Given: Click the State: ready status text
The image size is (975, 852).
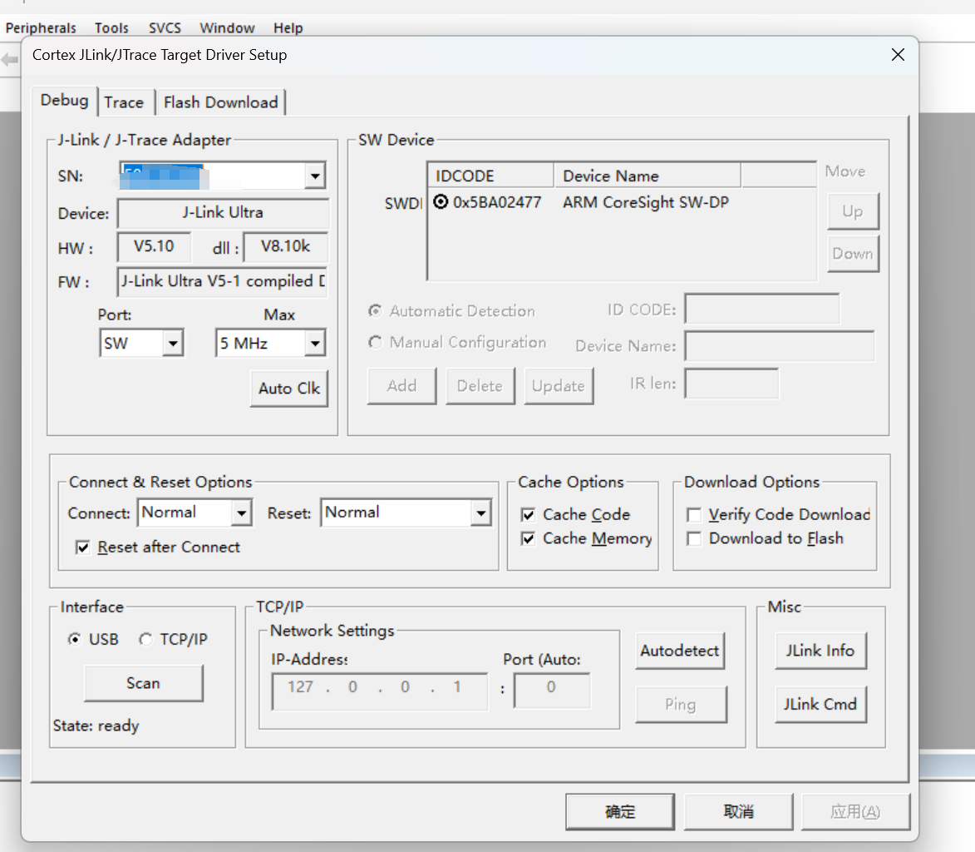Looking at the screenshot, I should point(96,726).
